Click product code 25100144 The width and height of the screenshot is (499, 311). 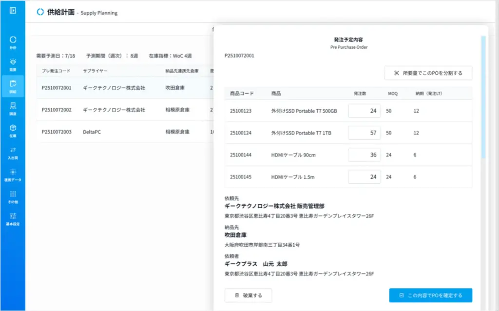(241, 155)
